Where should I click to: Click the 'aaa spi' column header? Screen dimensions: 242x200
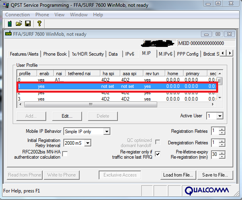tap(132, 74)
